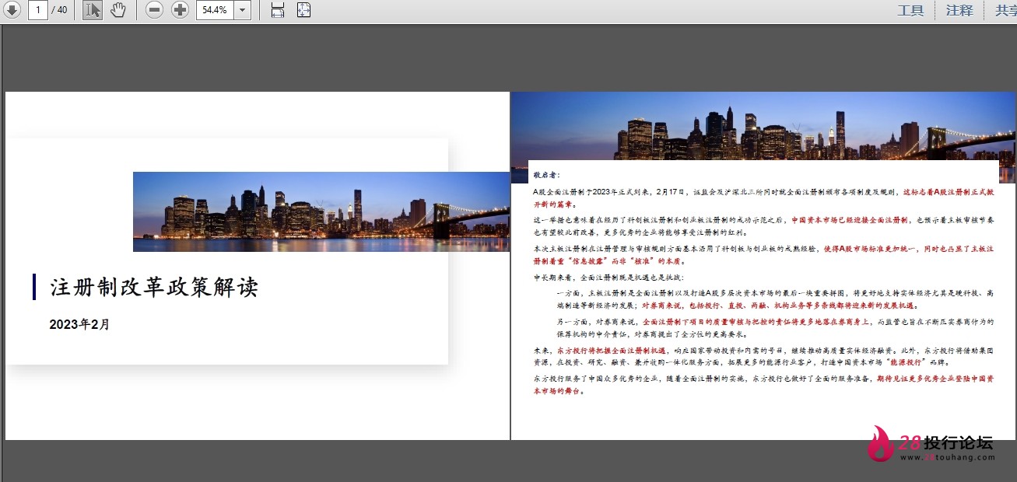Screen dimensions: 1017x482
Task: Click the page number field showing 1
Action: (x=37, y=10)
